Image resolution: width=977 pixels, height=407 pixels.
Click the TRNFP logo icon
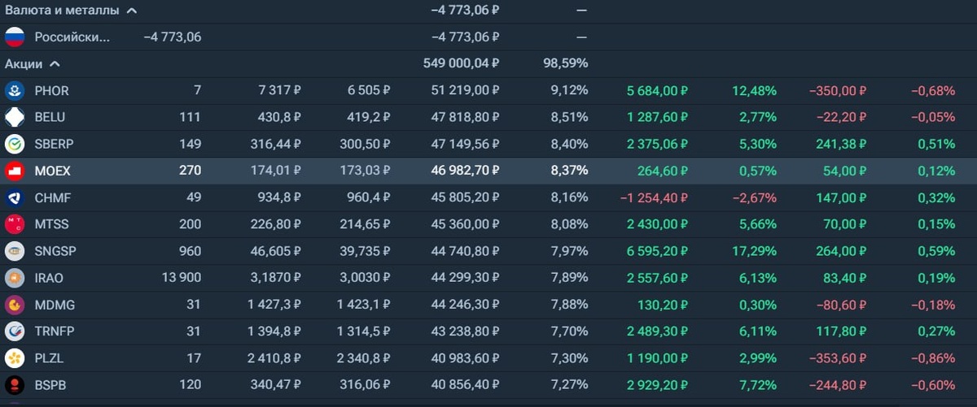[15, 331]
